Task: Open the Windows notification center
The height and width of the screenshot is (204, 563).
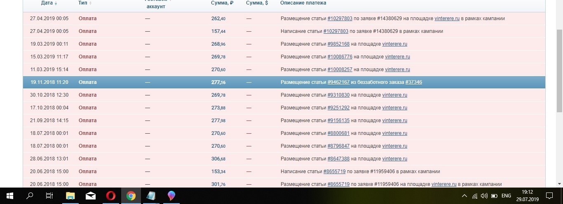Action: tap(549, 196)
